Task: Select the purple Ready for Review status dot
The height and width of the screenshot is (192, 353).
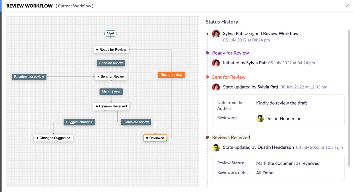Action: point(207,53)
